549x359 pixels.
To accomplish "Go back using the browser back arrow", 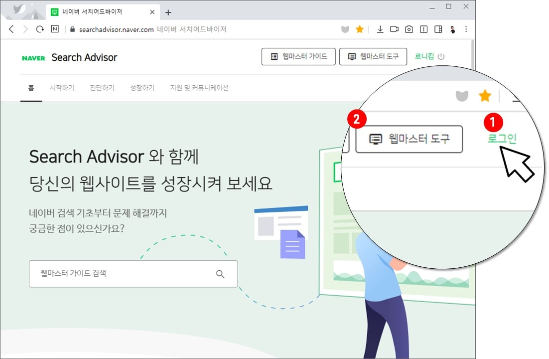I will coord(11,29).
